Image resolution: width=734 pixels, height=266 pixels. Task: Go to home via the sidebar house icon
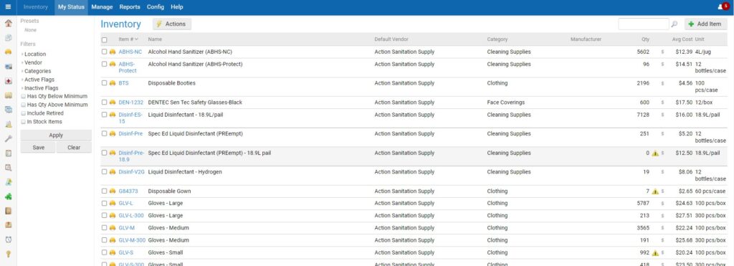[8, 23]
